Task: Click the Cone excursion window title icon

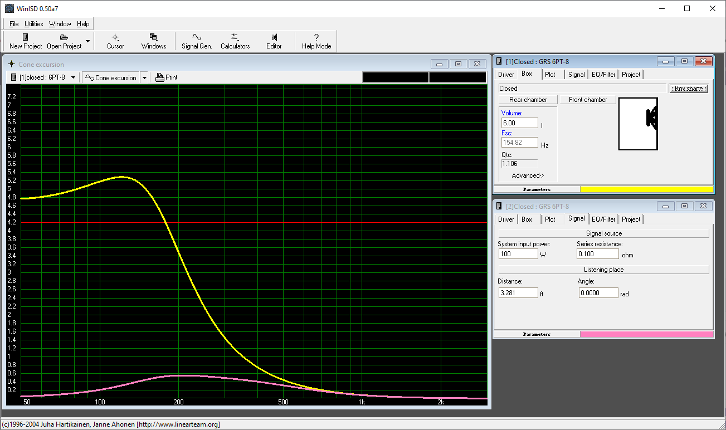Action: 11,64
